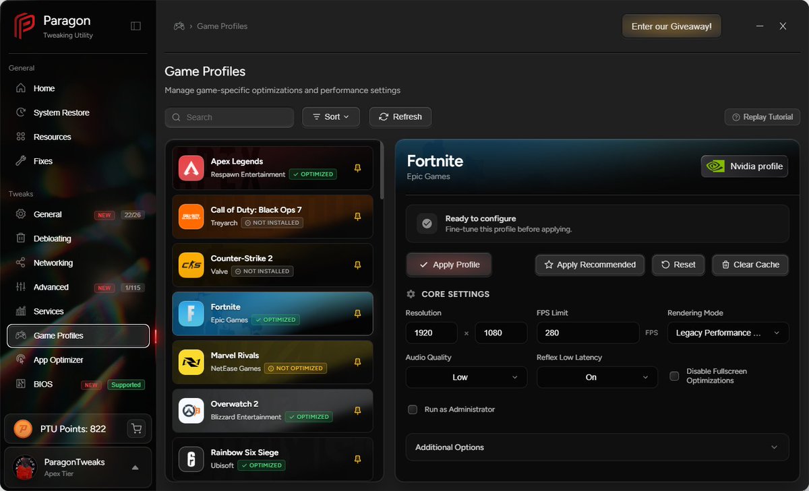809x491 pixels.
Task: Click the ParagonTweaks profile avatar
Action: (25, 467)
